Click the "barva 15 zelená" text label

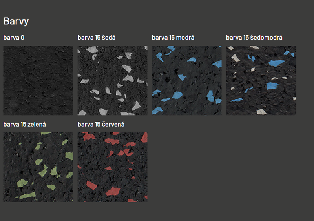(x=25, y=124)
